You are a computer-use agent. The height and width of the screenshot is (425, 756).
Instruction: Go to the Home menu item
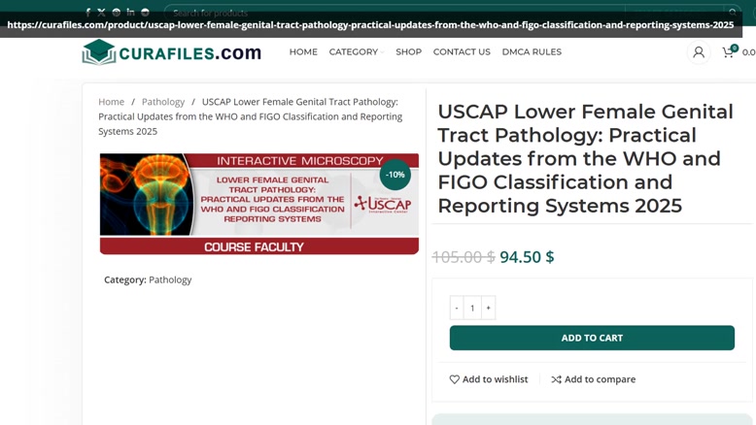[303, 52]
